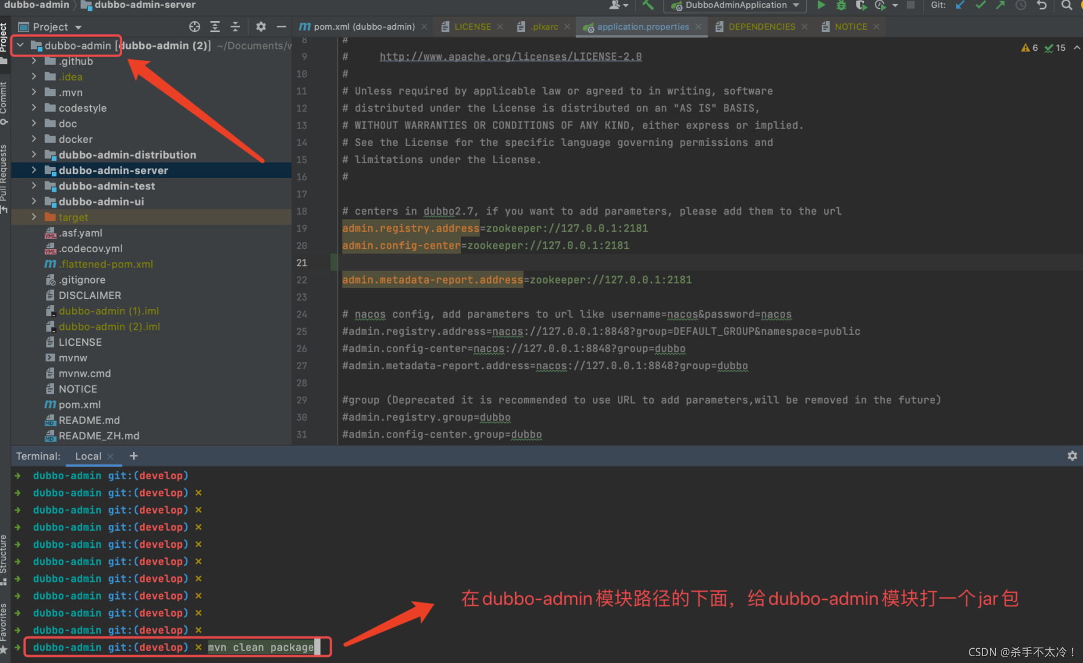Switch to the NOTICE editor tab
Screen dimensions: 1083x663
point(850,27)
